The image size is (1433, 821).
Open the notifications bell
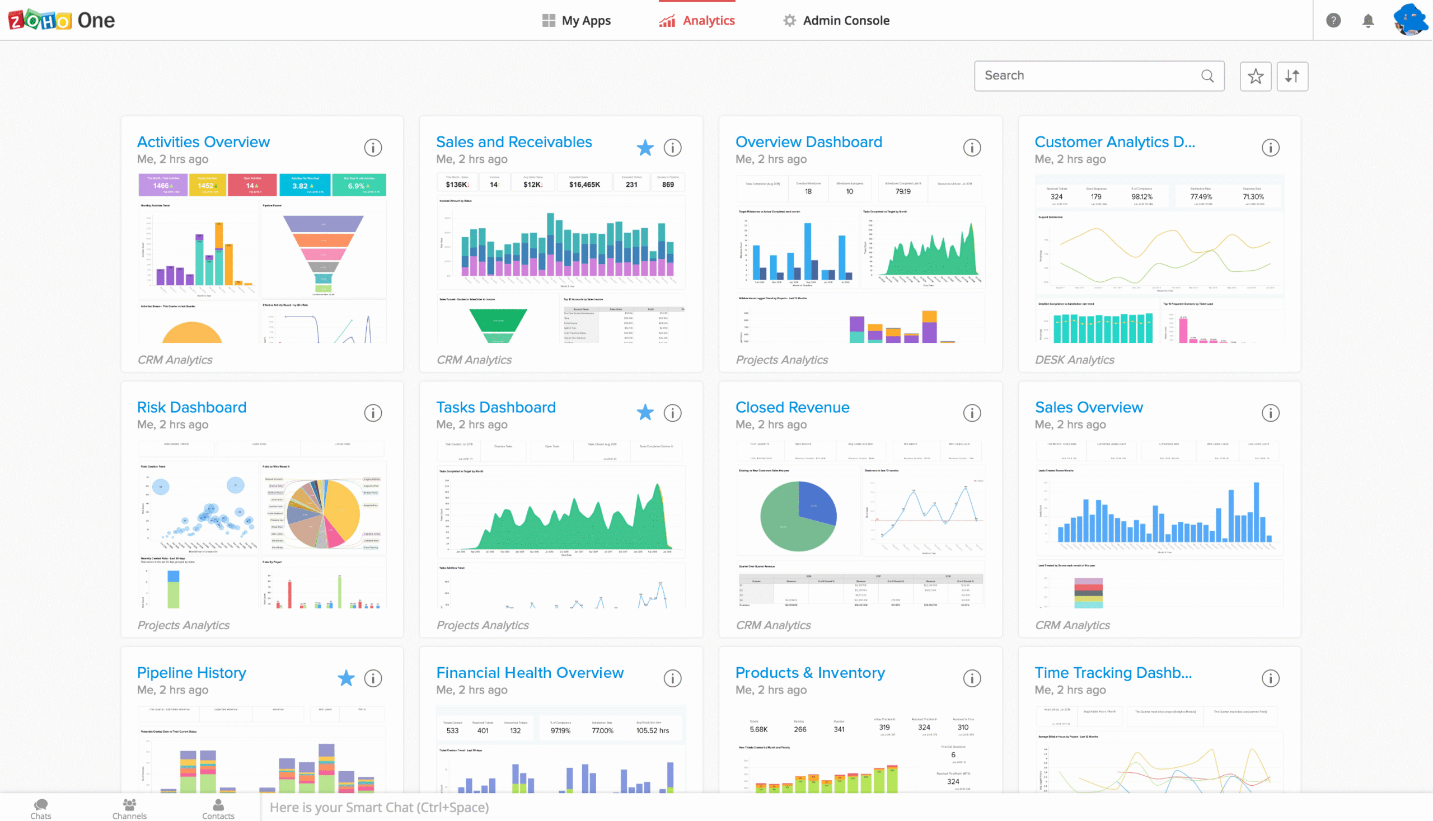[x=1368, y=20]
